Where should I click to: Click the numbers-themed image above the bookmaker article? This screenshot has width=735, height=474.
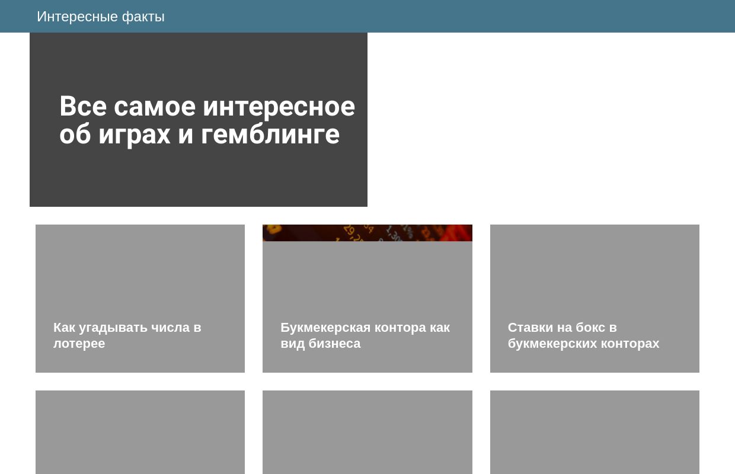pyautogui.click(x=367, y=233)
